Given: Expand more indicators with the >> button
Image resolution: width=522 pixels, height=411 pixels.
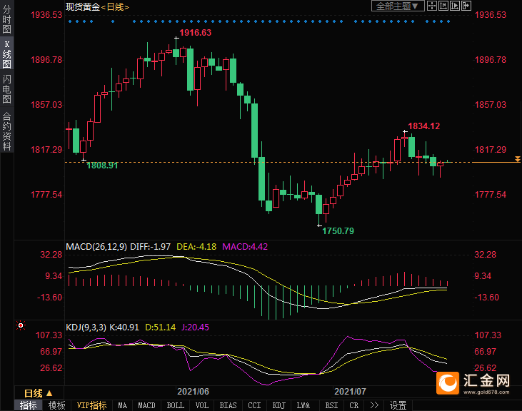Looking at the screenshot, I should [374, 405].
